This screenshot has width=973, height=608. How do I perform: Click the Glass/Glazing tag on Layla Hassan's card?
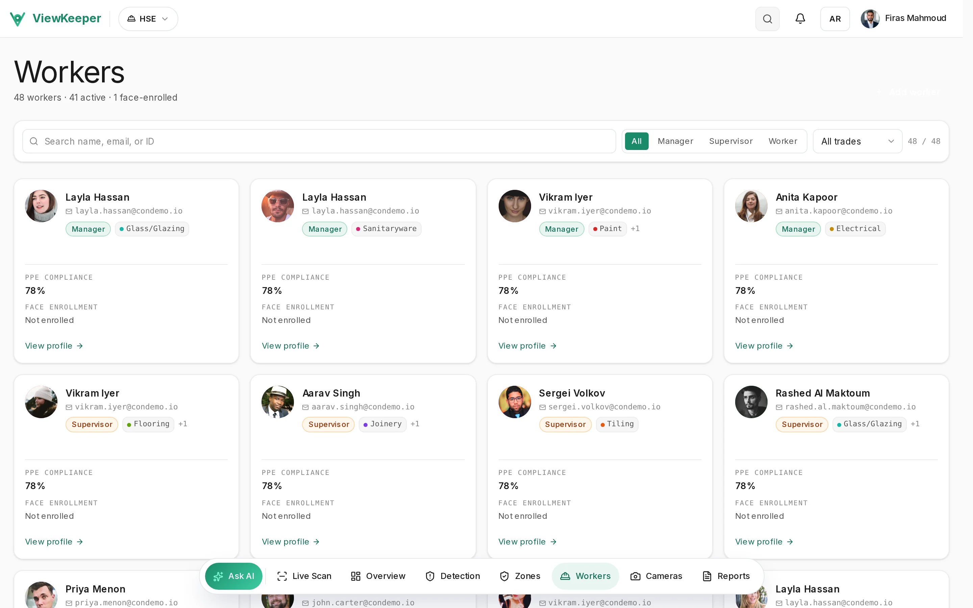tap(152, 229)
